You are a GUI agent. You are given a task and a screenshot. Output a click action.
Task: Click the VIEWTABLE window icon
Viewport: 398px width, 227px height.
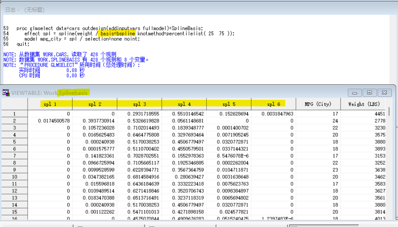point(6,93)
